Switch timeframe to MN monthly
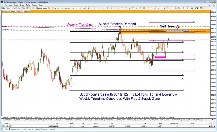This screenshot has height=132, width=217. [x=84, y=8]
